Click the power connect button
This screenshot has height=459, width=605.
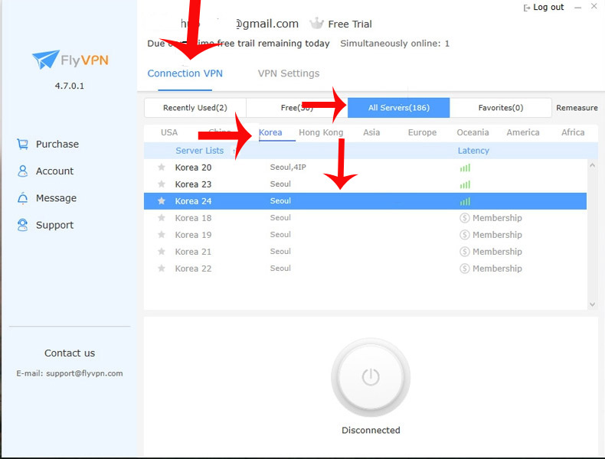coord(371,377)
